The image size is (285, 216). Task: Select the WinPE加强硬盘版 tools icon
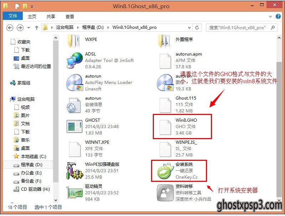(x=74, y=170)
